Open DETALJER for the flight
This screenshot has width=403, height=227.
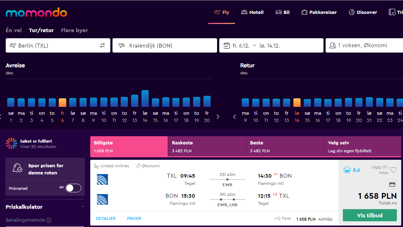(106, 218)
